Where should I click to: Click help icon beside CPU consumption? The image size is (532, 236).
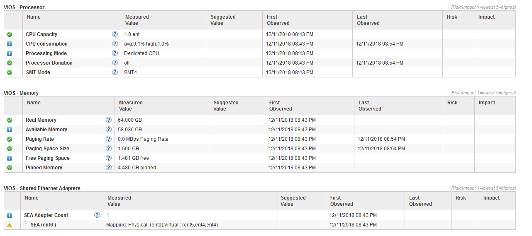(x=115, y=44)
